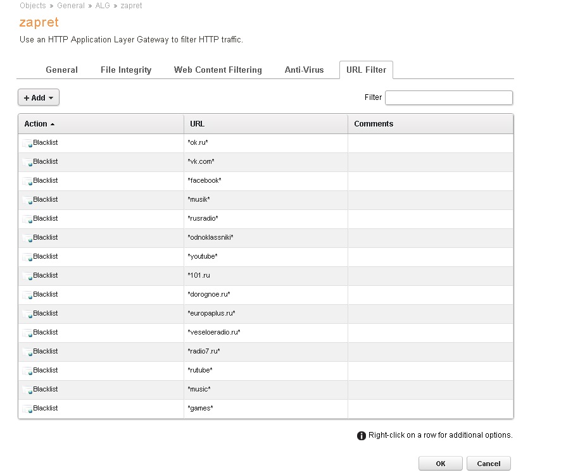573x475 pixels.
Task: Focus the Filter text field
Action: (448, 97)
